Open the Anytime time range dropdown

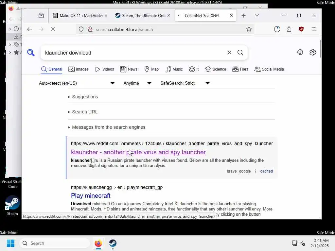click(138, 83)
